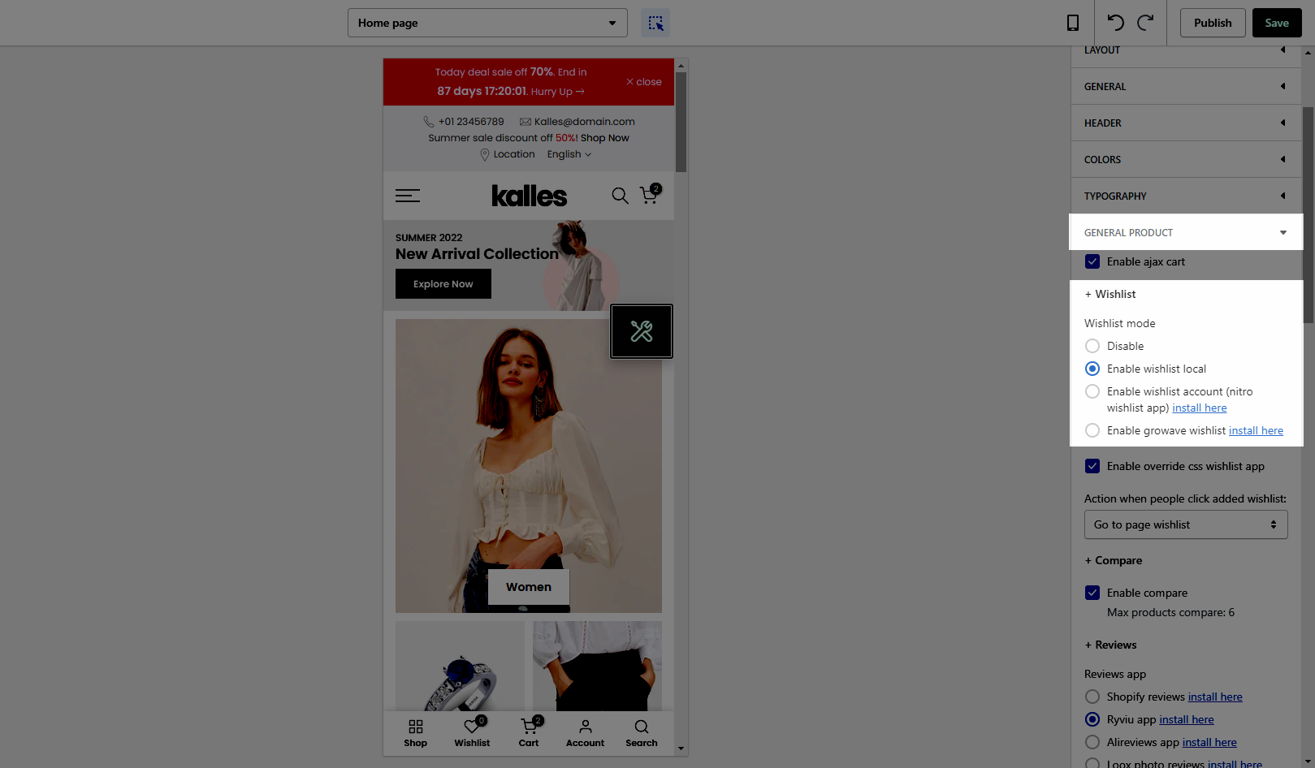Collapse the GENERAL PRODUCT section

point(1186,232)
